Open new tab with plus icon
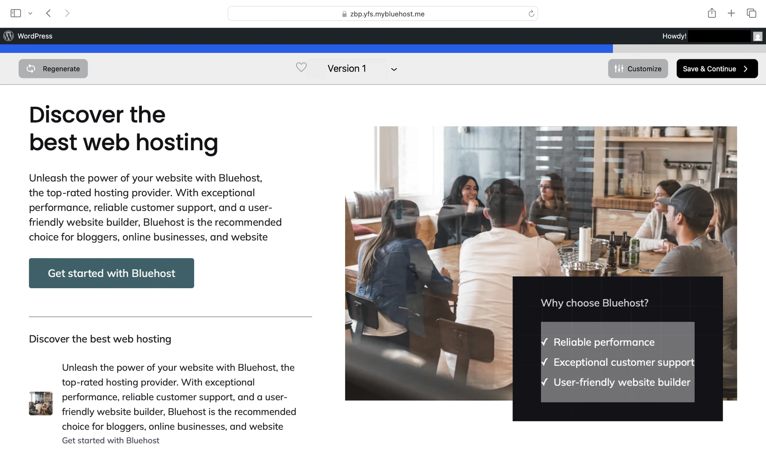 [x=731, y=13]
